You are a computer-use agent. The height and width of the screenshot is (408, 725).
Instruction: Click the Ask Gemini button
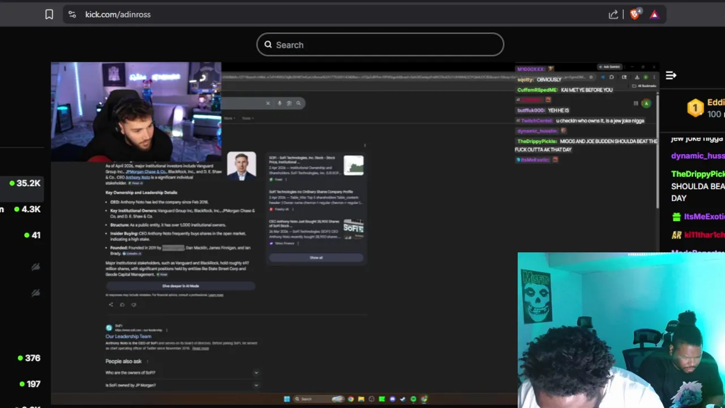pyautogui.click(x=609, y=67)
